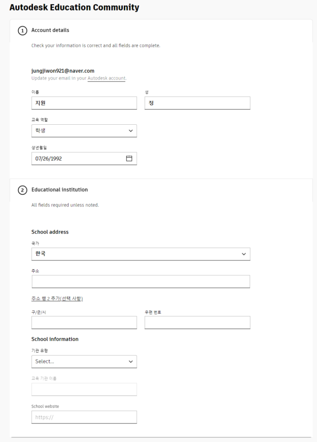Image resolution: width=317 pixels, height=442 pixels.
Task: Click the 생년월일 date field text
Action: 49,158
